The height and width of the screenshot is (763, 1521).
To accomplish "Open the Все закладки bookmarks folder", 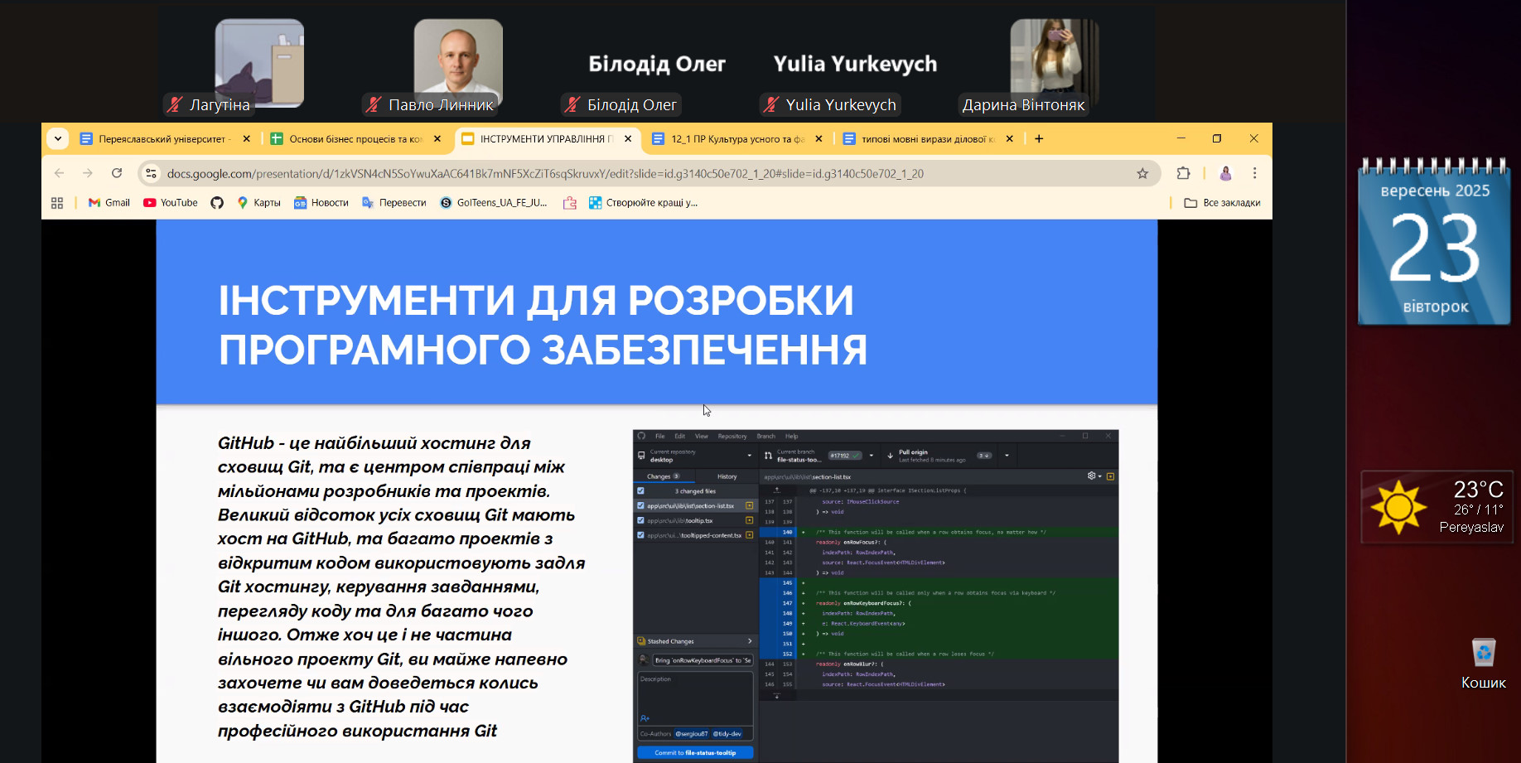I will pos(1222,203).
